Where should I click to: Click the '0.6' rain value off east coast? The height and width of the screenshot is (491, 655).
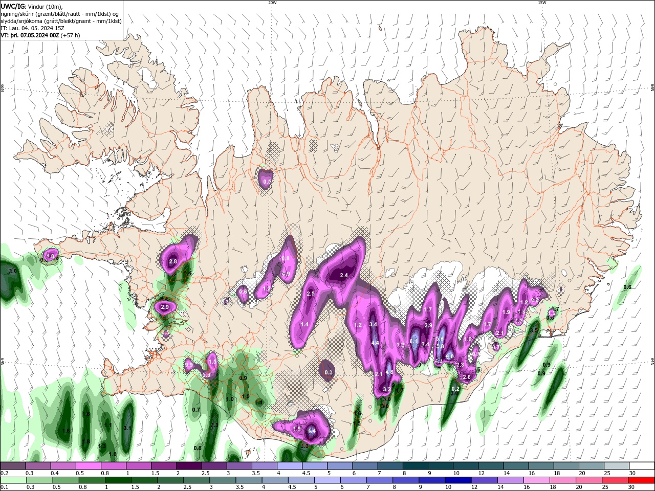[x=627, y=287]
